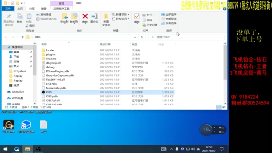Select the locale folder

tap(50, 50)
